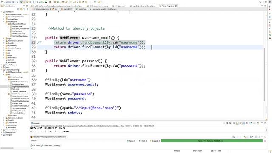Screen dimensions: 272x153
Task: Click the Skipped: 0 result filter
Action: pos(155,141)
